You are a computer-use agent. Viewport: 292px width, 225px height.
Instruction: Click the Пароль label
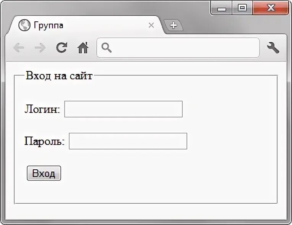[x=44, y=141]
